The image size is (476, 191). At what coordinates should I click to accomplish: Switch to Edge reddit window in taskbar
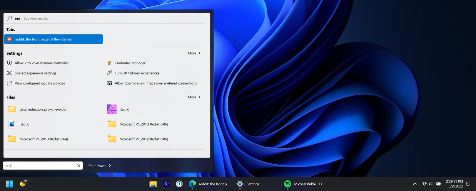click(x=209, y=184)
